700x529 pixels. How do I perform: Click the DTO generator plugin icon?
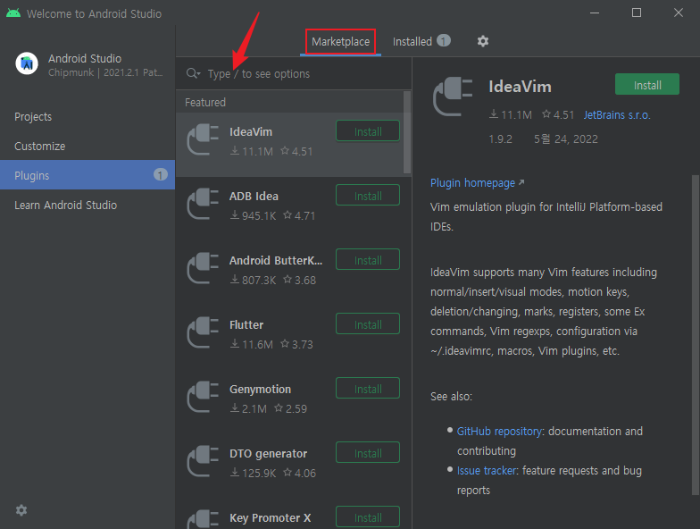(x=203, y=461)
